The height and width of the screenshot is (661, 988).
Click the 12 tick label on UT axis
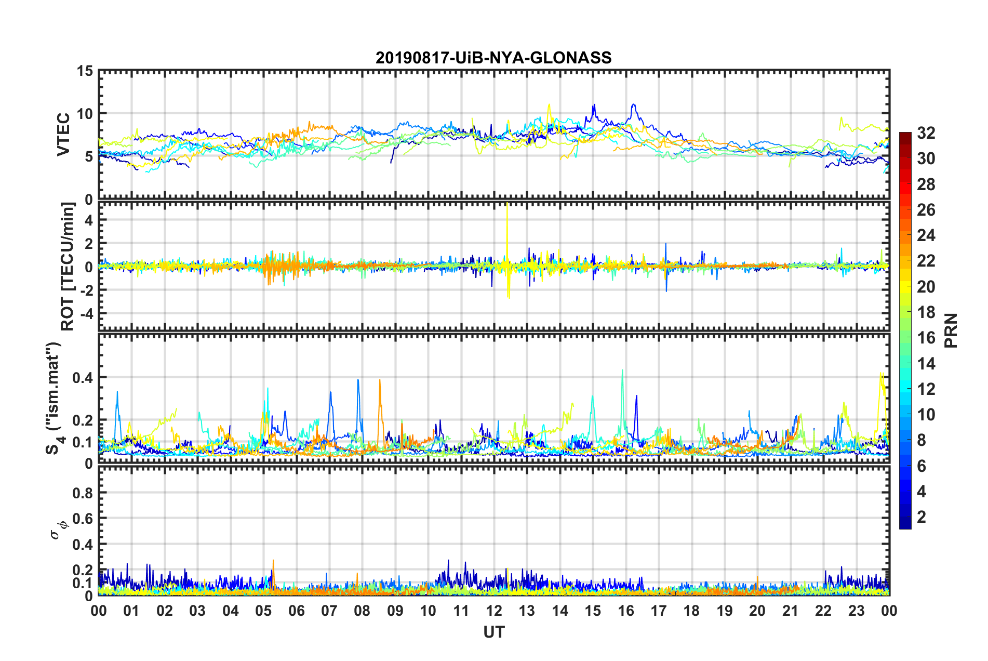pos(493,611)
